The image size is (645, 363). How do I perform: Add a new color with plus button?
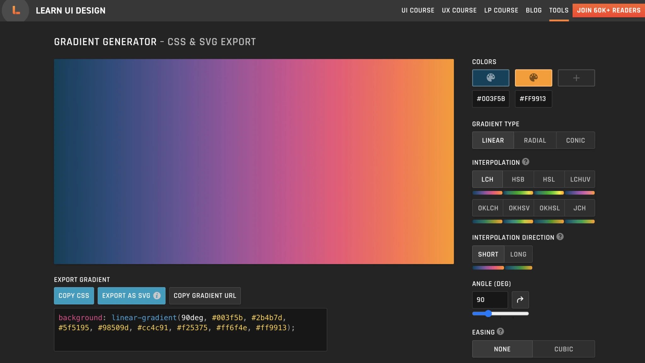576,78
